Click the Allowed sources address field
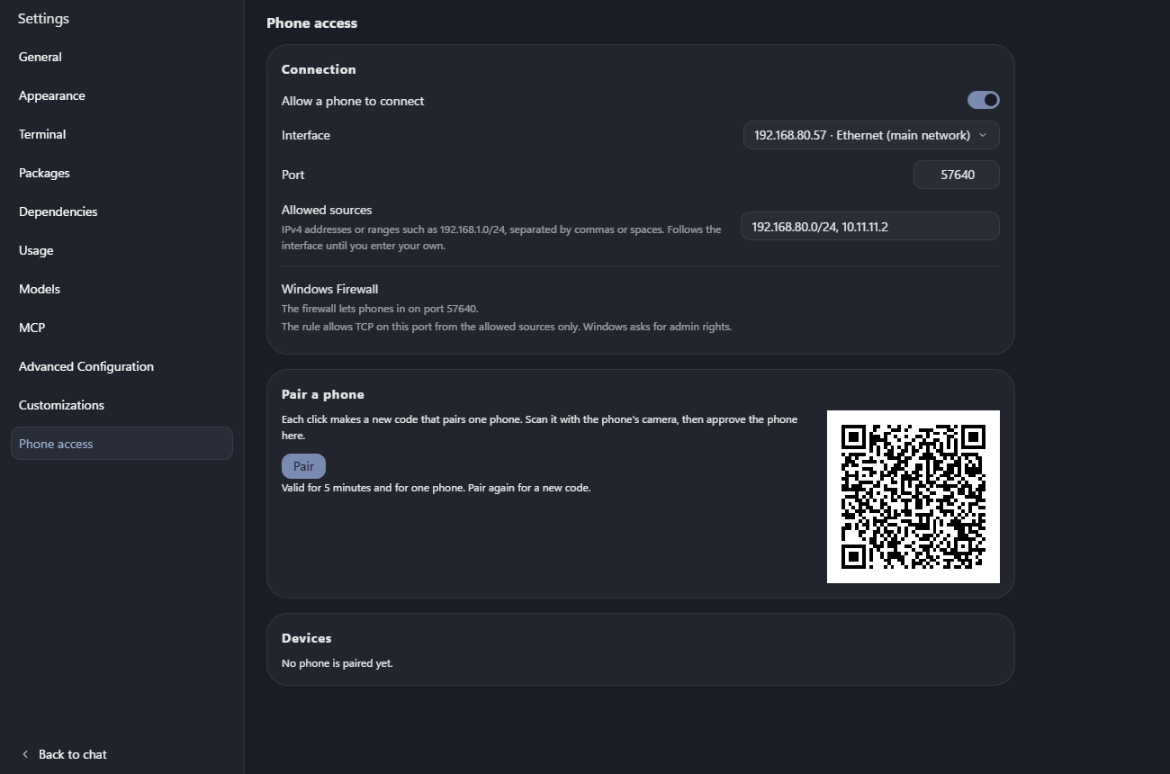1170x774 pixels. pyautogui.click(x=870, y=226)
